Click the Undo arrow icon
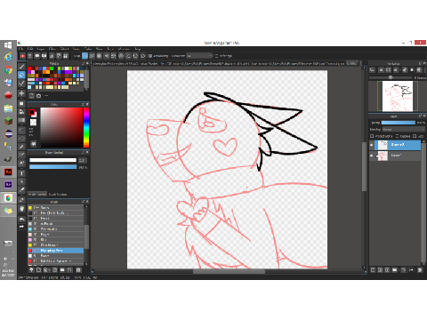427x320 pixels. (21, 220)
